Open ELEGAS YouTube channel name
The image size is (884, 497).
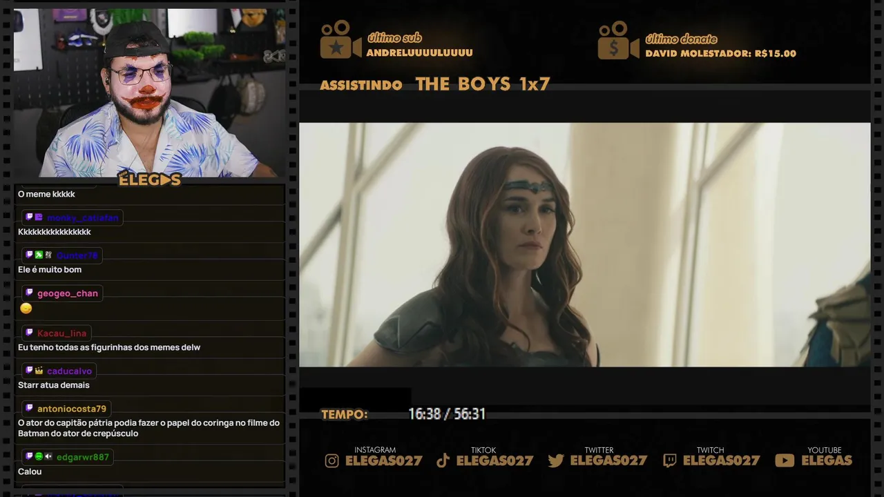tap(827, 460)
